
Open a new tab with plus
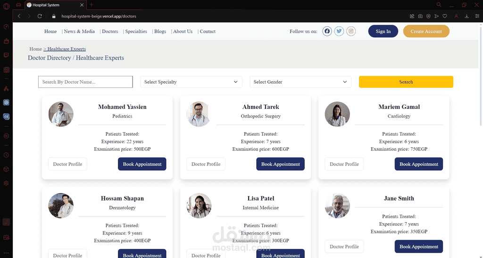(x=92, y=5)
